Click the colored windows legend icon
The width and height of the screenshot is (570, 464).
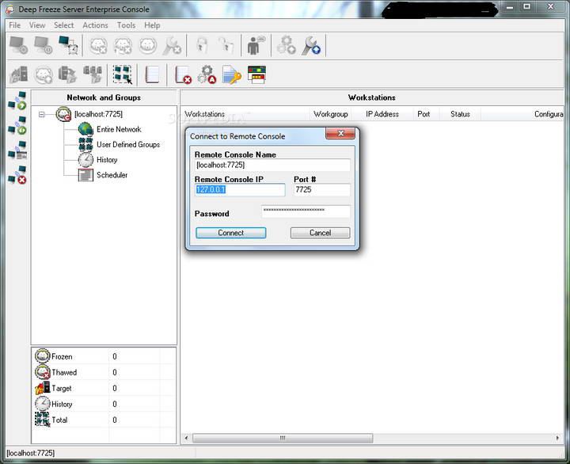coord(256,74)
